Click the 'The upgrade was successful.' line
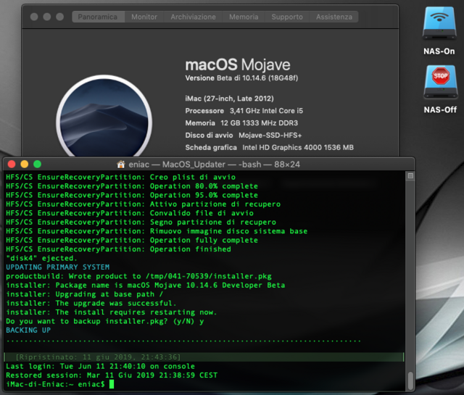The image size is (464, 395). (91, 303)
